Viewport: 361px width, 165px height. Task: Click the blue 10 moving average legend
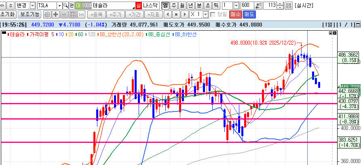pyautogui.click(x=60, y=35)
